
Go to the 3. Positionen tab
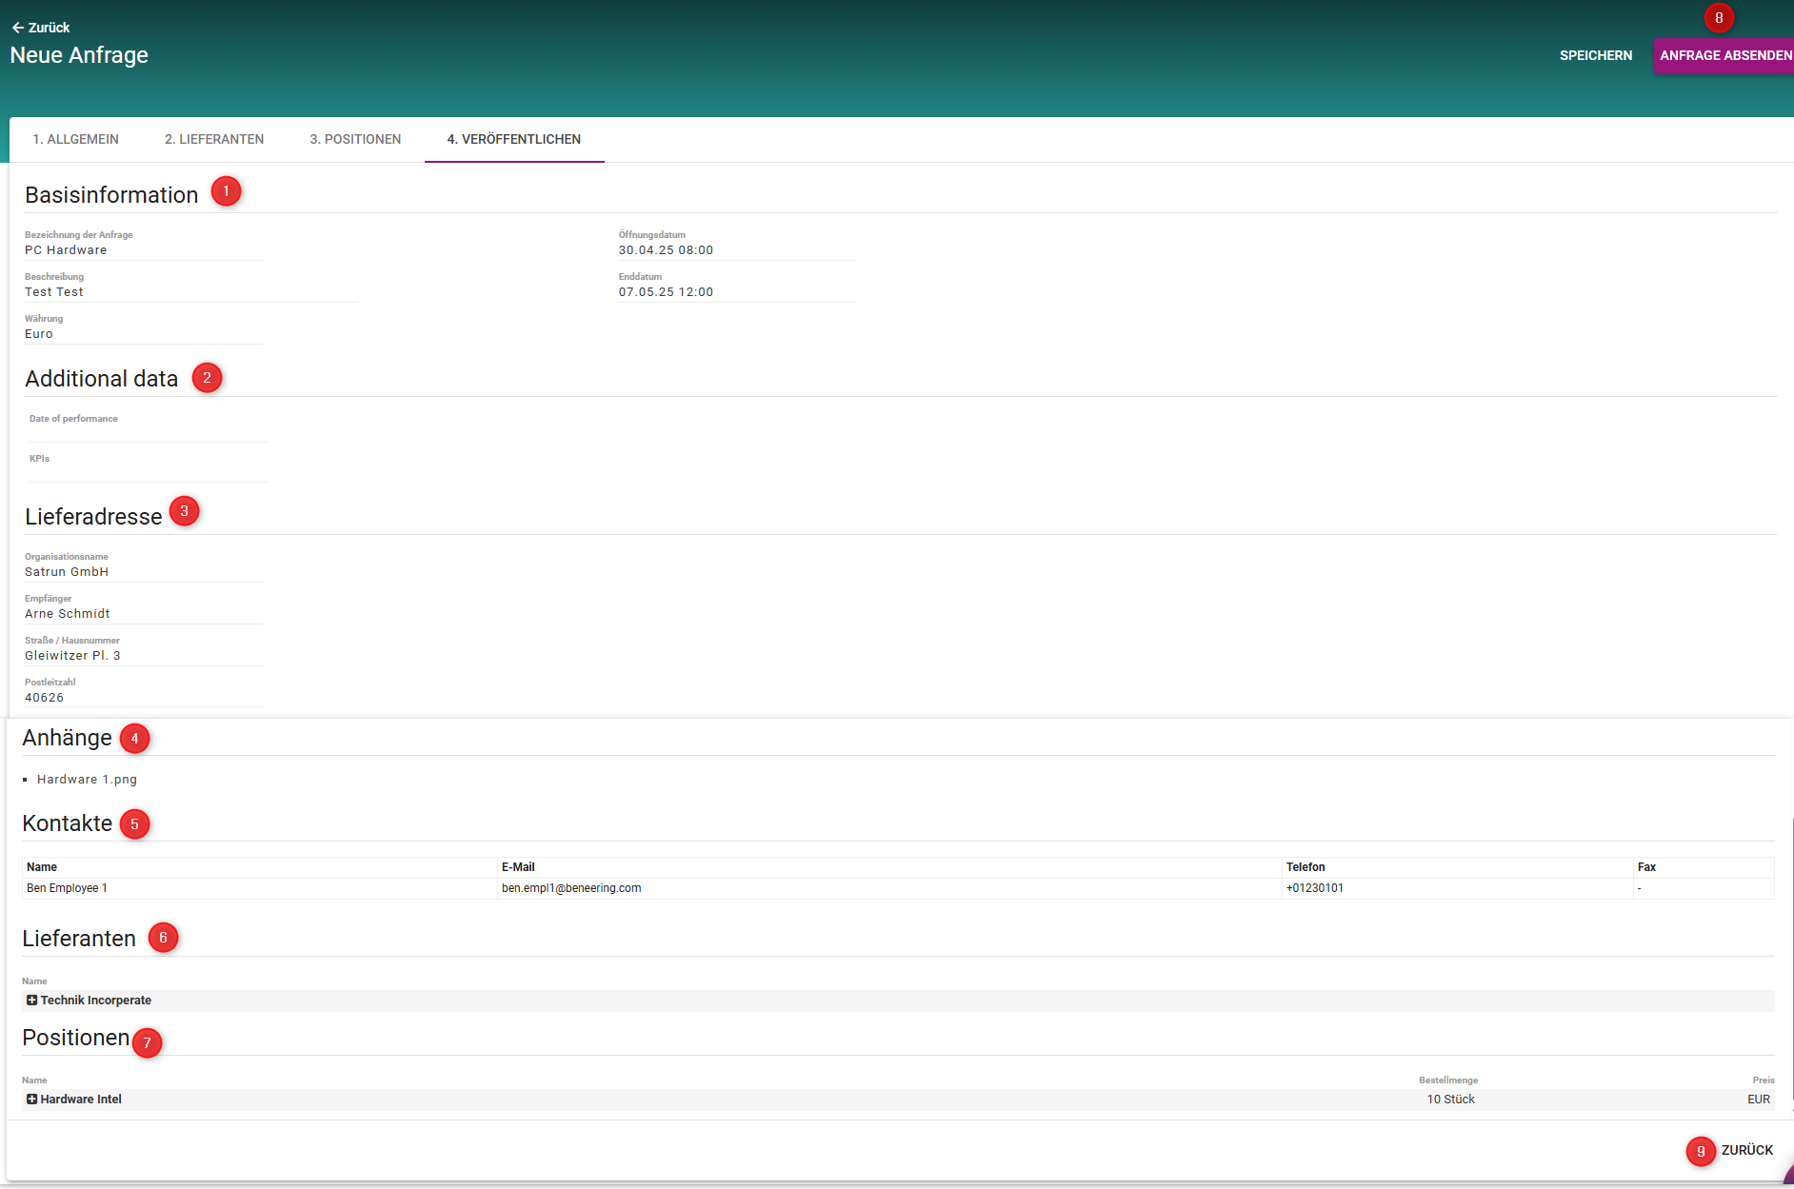(x=355, y=139)
